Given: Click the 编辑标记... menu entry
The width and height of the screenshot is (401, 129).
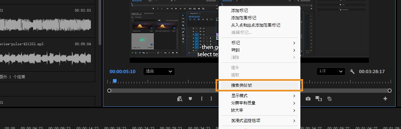Looking at the screenshot, I should 260,33.
